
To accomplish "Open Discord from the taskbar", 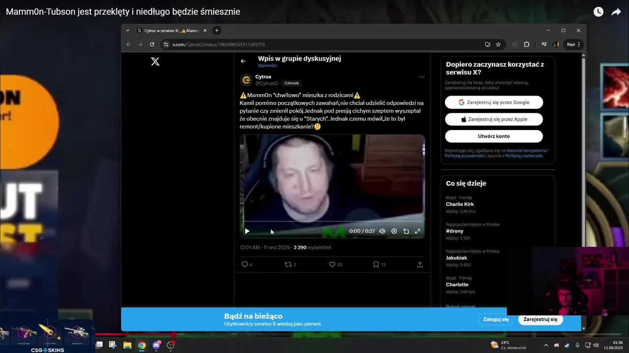I will pyautogui.click(x=157, y=345).
